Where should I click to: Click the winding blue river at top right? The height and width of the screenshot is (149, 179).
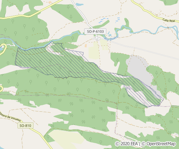[149, 31]
